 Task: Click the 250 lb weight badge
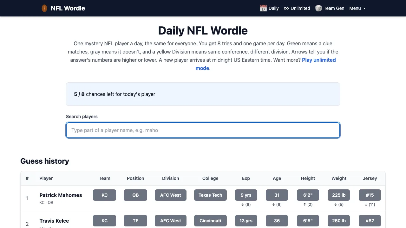click(x=339, y=221)
